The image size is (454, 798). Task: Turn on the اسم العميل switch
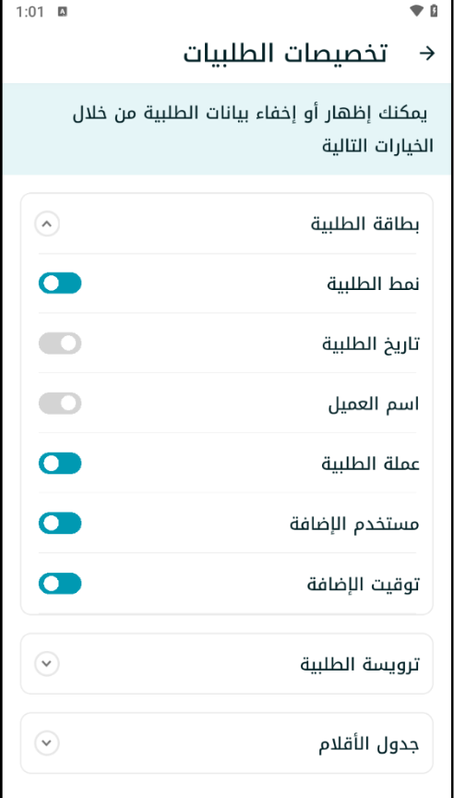point(60,404)
